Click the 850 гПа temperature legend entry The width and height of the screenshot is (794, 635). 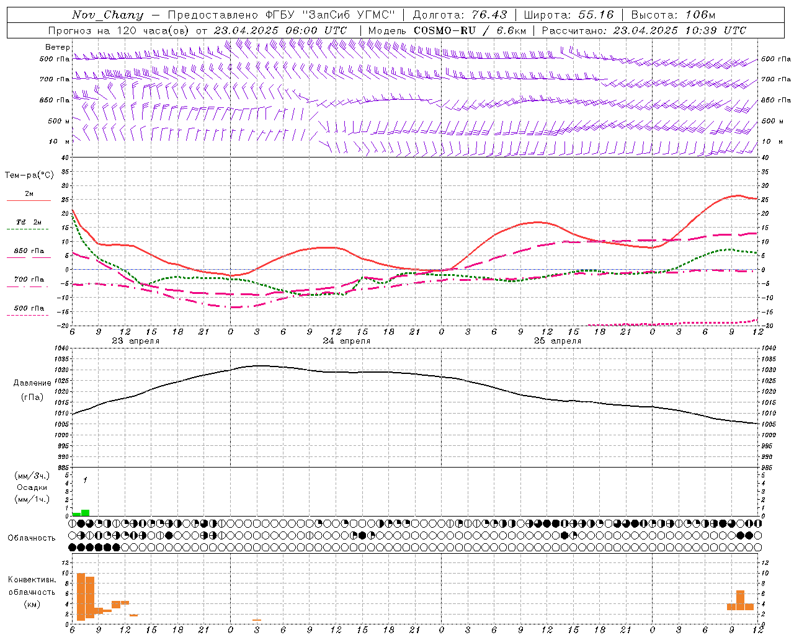pyautogui.click(x=29, y=251)
